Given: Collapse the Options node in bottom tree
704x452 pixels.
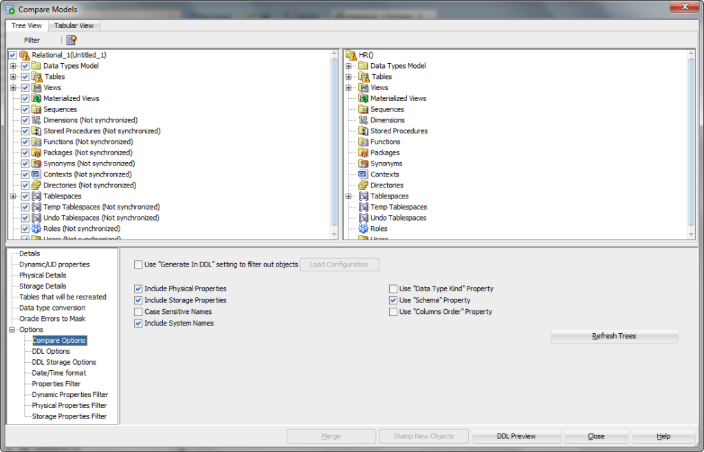Looking at the screenshot, I should pos(12,330).
